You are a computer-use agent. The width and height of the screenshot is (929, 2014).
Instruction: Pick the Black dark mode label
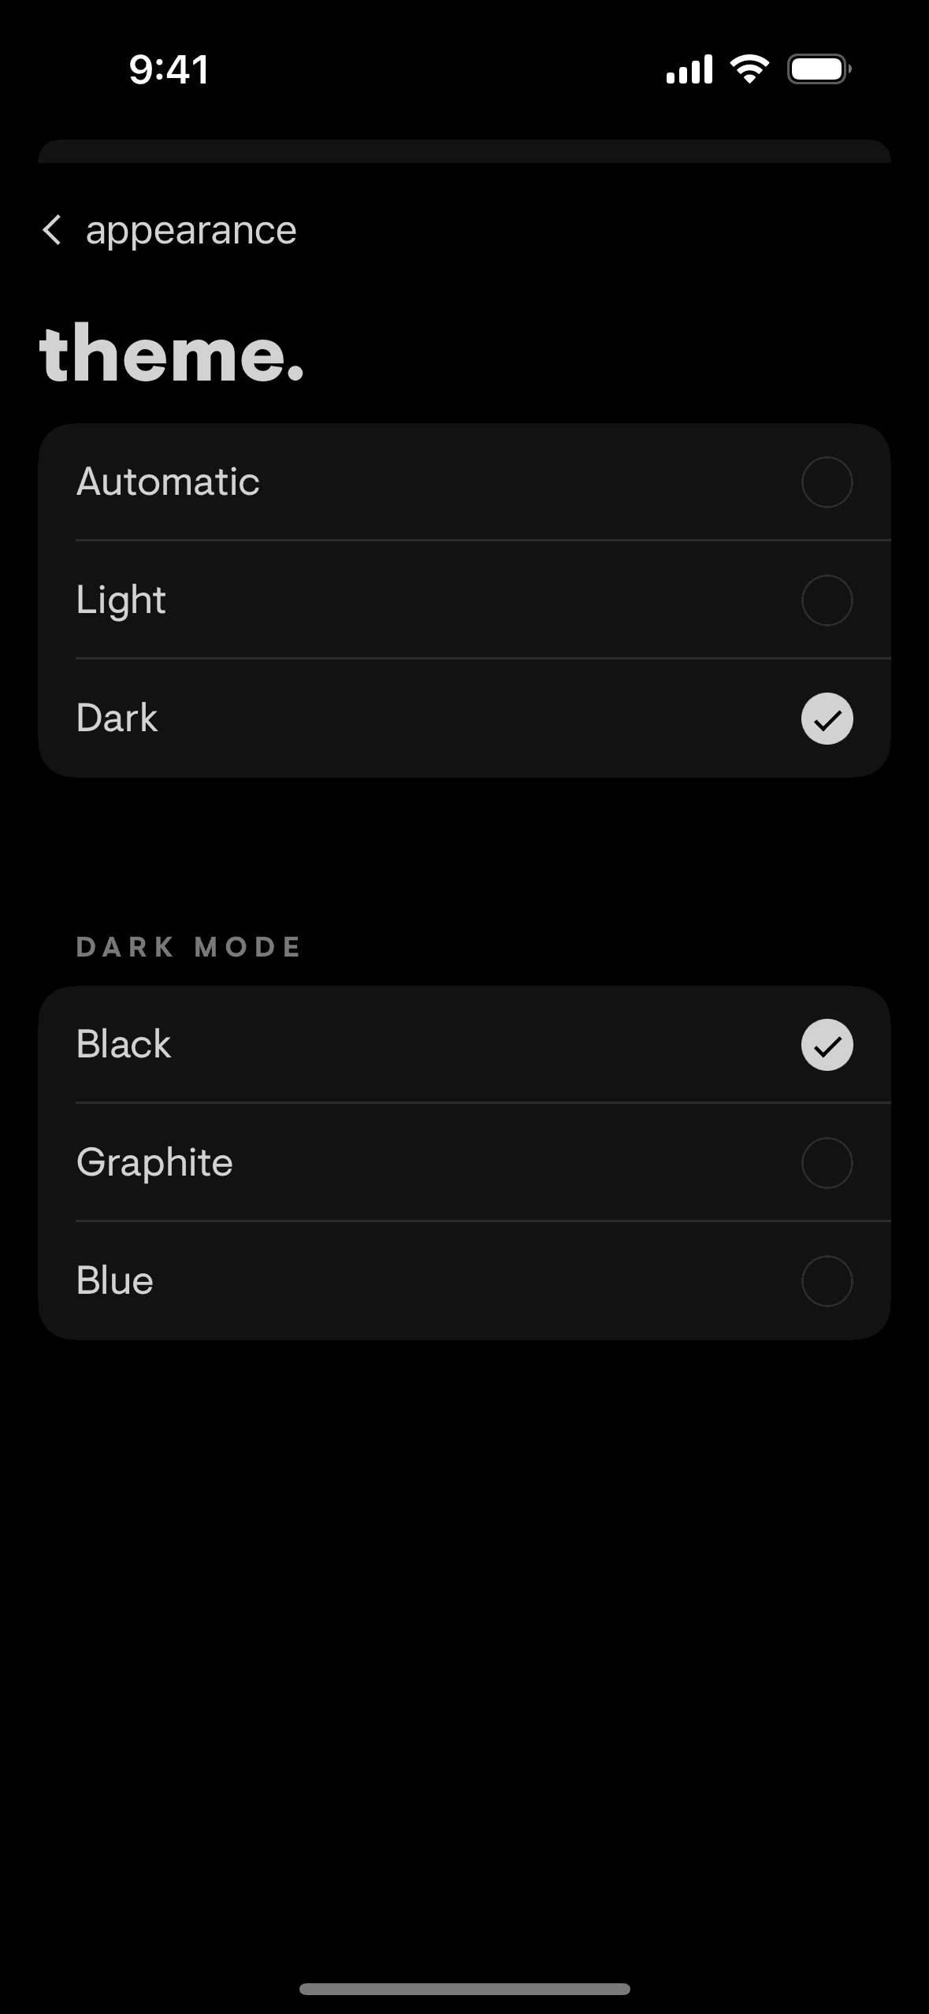[123, 1045]
